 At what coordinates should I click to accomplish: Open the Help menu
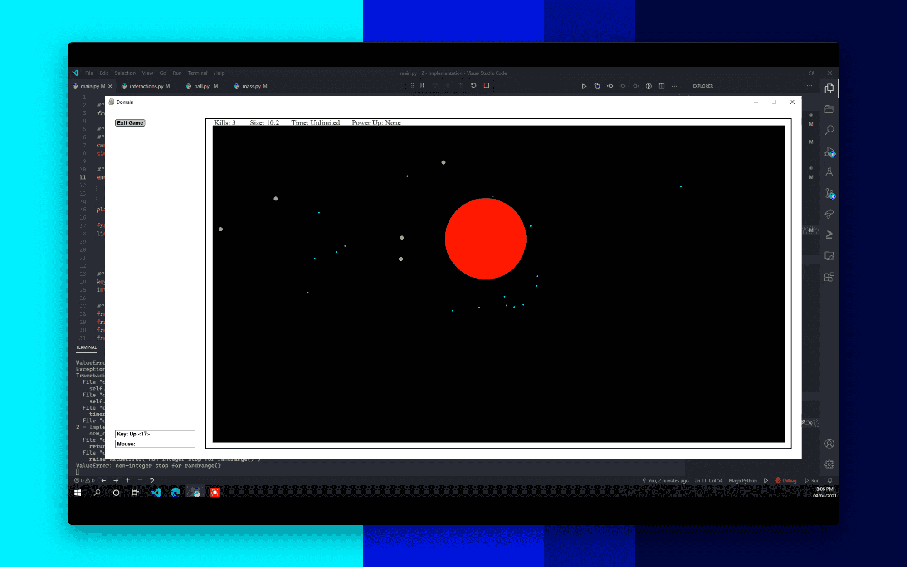[x=219, y=73]
